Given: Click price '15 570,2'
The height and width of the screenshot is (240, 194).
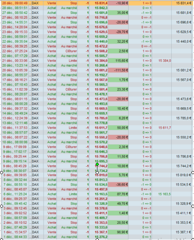Looking at the screenshot, I should [101, 142].
